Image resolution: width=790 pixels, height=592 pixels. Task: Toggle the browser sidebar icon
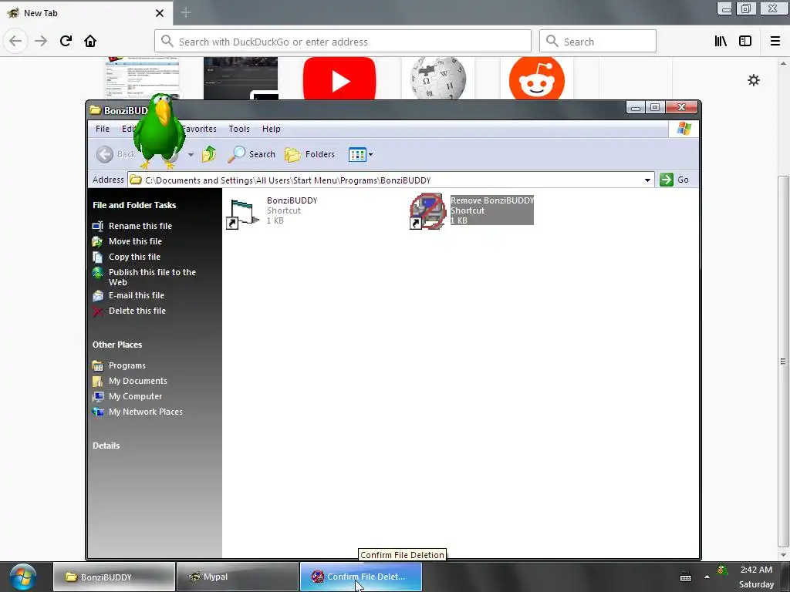745,42
